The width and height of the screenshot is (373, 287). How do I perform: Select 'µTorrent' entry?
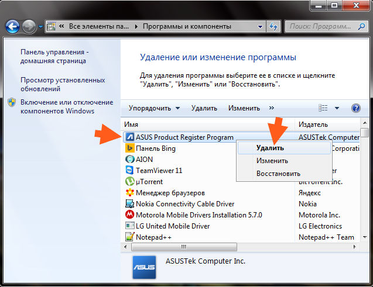click(x=149, y=182)
